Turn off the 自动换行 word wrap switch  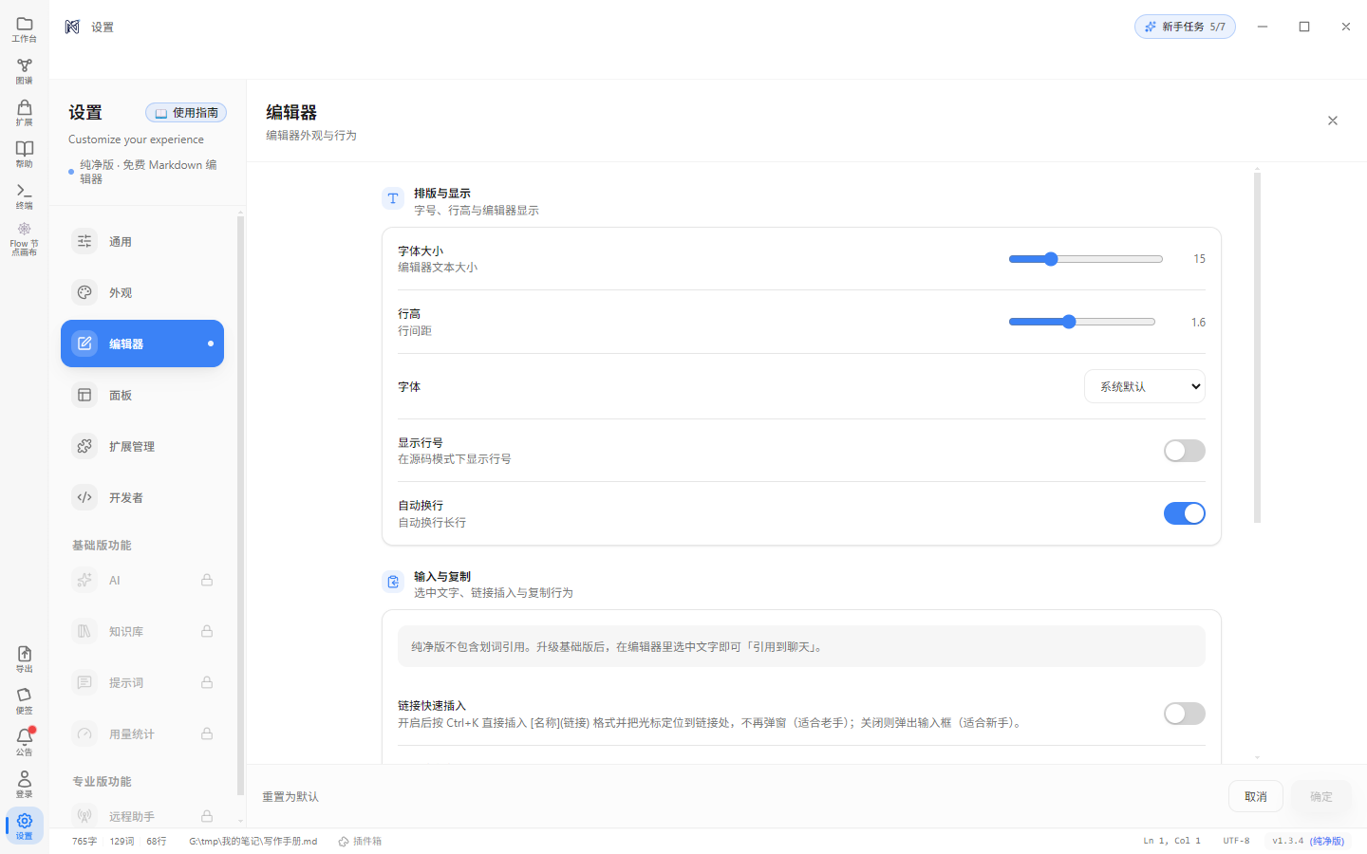pos(1185,513)
